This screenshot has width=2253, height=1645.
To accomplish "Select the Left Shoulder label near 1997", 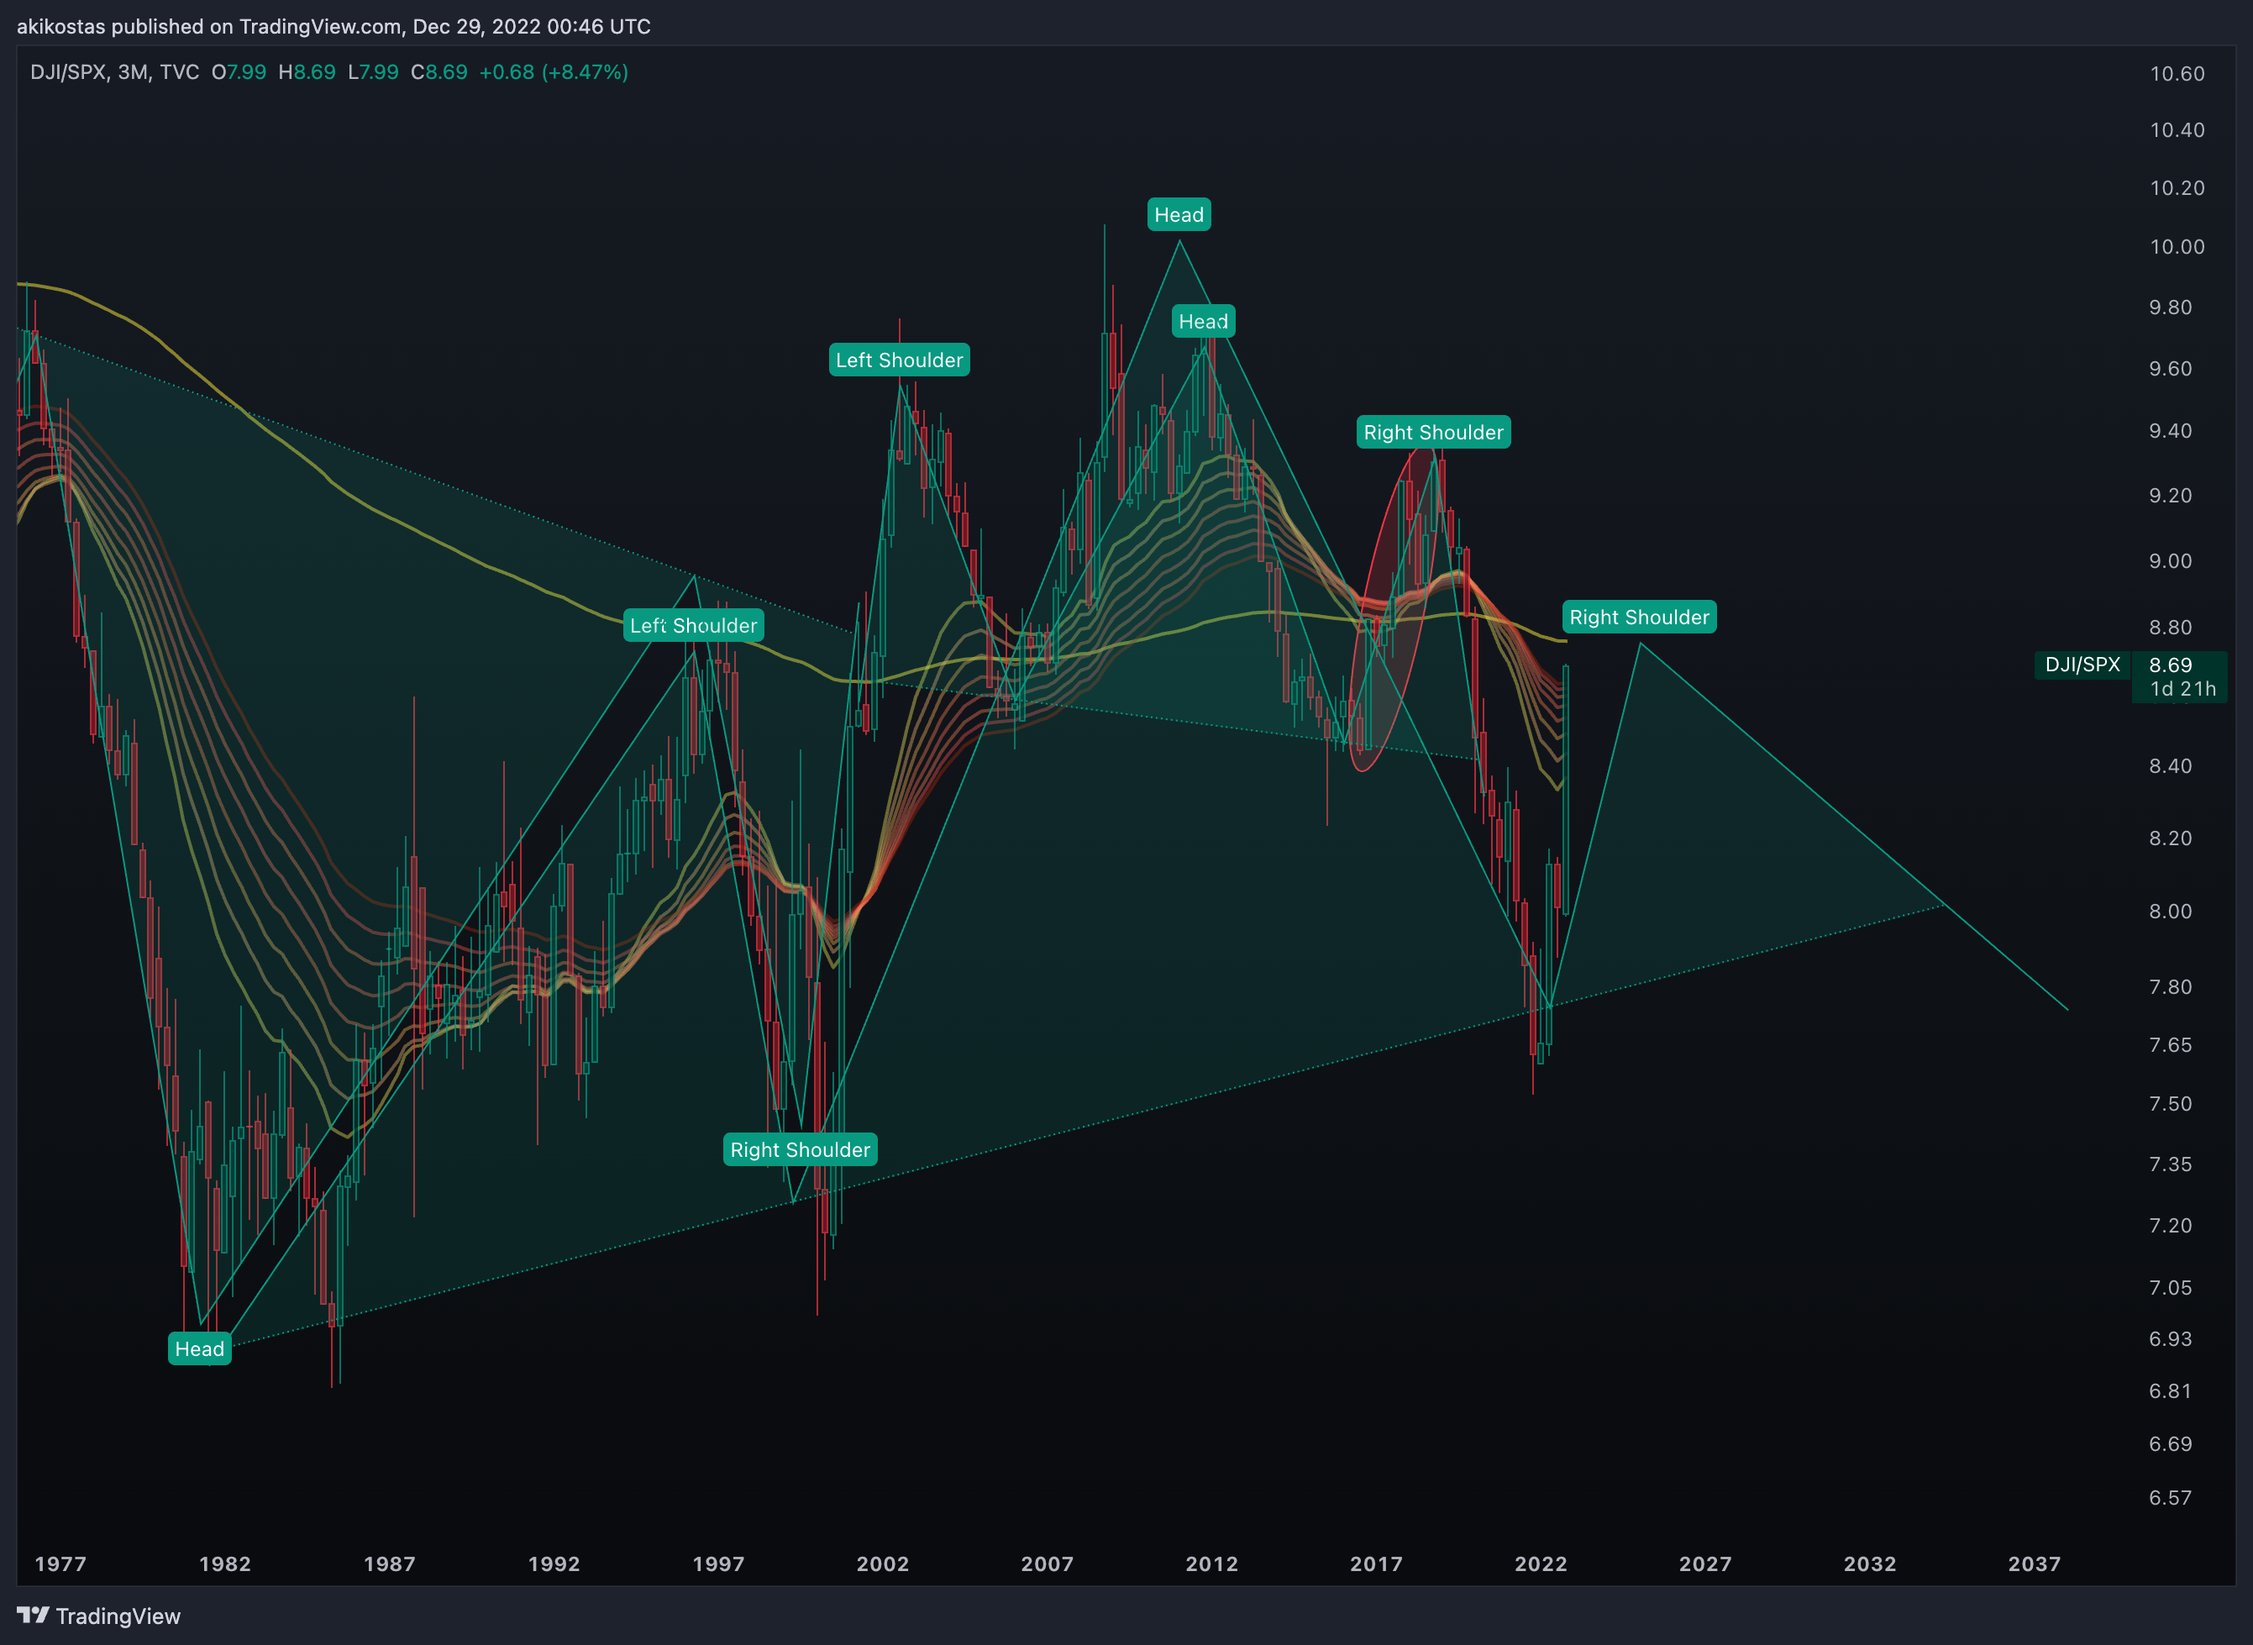I will tap(693, 625).
